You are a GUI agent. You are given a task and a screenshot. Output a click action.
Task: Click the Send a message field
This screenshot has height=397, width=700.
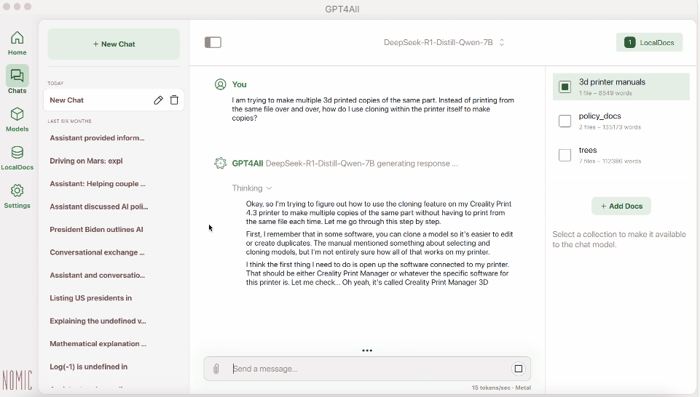368,369
